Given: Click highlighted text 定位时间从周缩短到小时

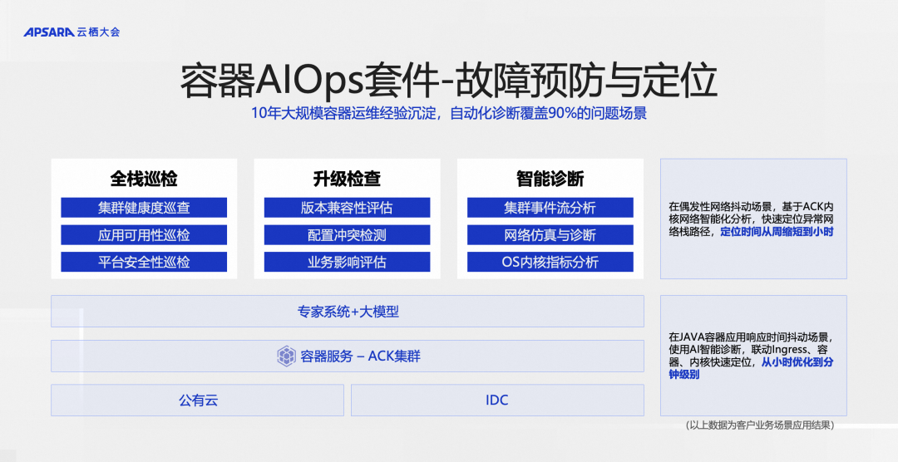Looking at the screenshot, I should [x=777, y=232].
